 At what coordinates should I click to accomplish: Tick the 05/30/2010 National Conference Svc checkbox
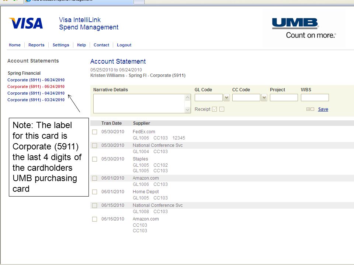(95, 146)
